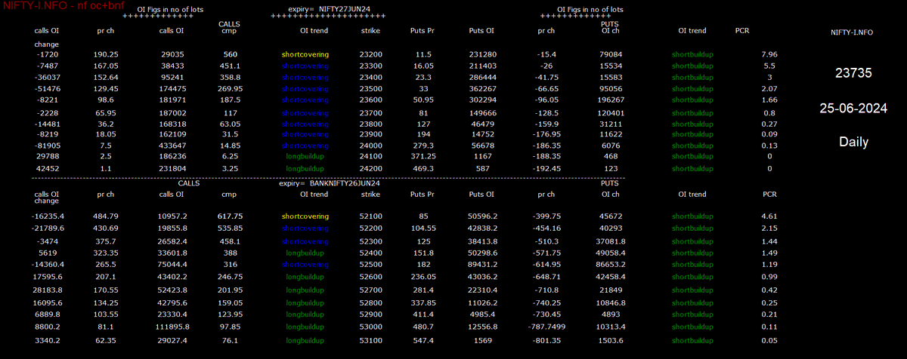Select puts OI change 196267
907x359 pixels.
click(x=611, y=100)
